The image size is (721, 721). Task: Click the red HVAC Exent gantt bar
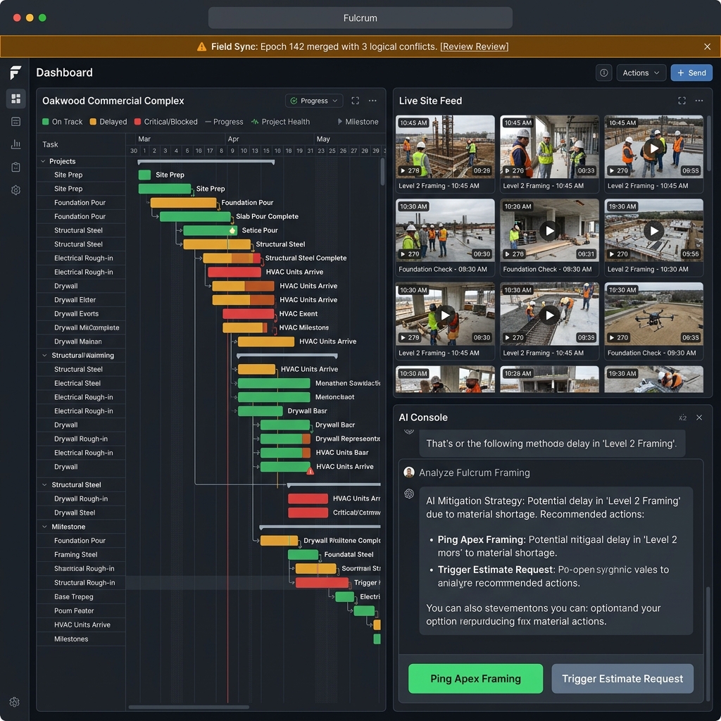(249, 314)
